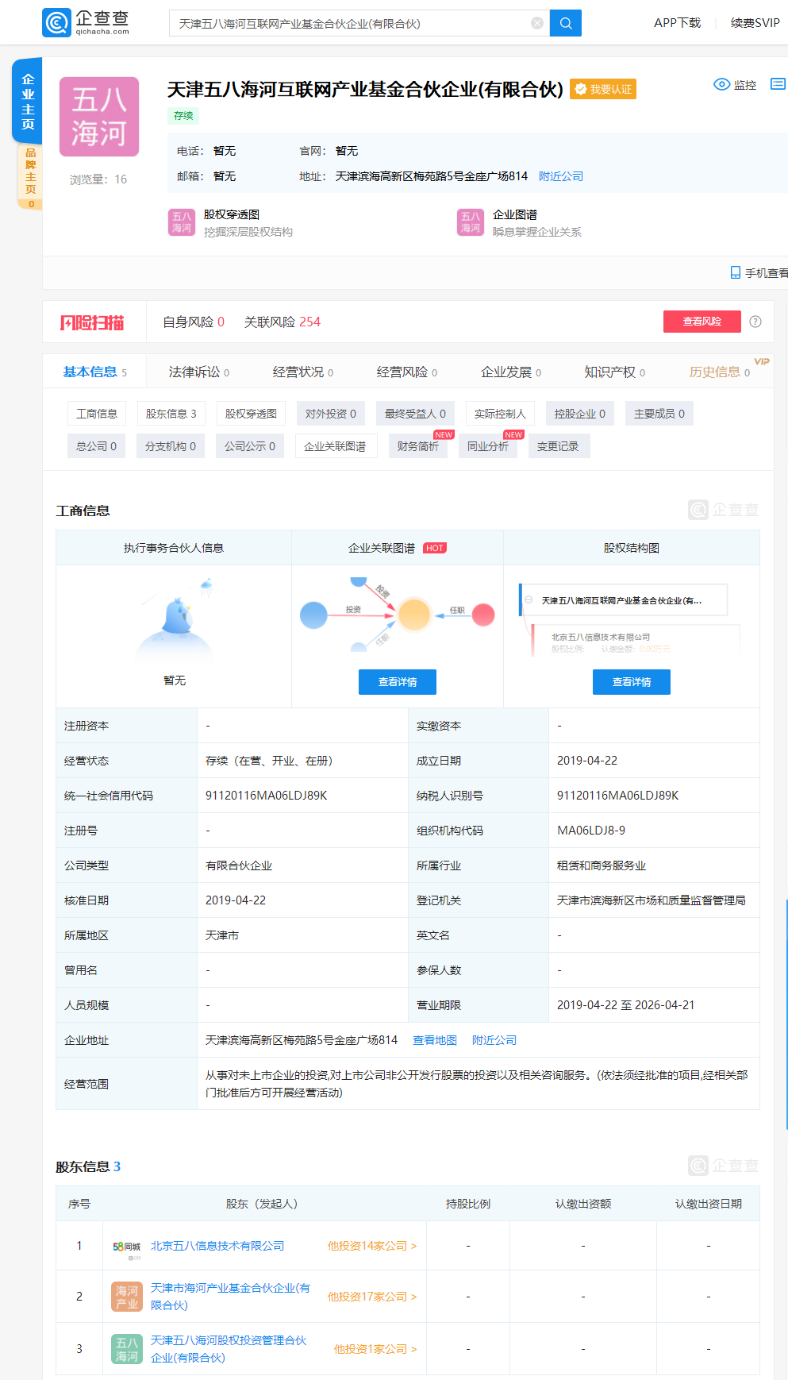Select the 最终受益人 0 sub-tab
This screenshot has height=1380, width=788.
[x=415, y=414]
